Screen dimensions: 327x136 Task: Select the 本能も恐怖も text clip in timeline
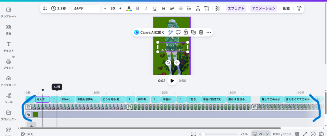click(x=88, y=99)
